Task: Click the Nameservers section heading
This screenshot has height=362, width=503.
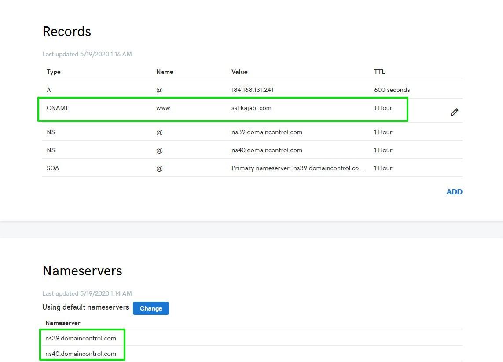Action: tap(82, 271)
